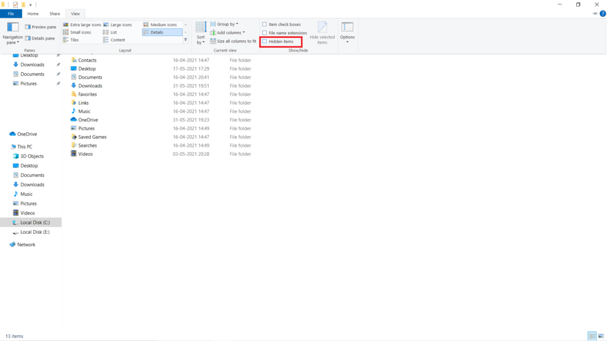Select Tiles layout

[71, 40]
